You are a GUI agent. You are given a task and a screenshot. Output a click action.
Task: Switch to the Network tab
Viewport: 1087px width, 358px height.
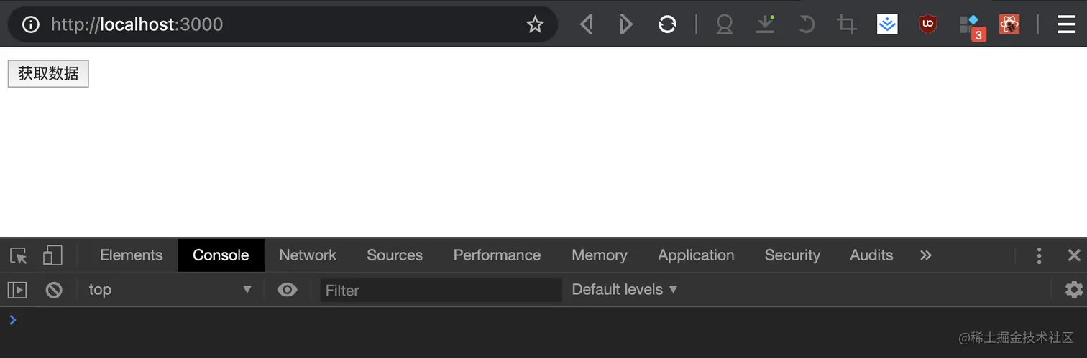click(308, 255)
